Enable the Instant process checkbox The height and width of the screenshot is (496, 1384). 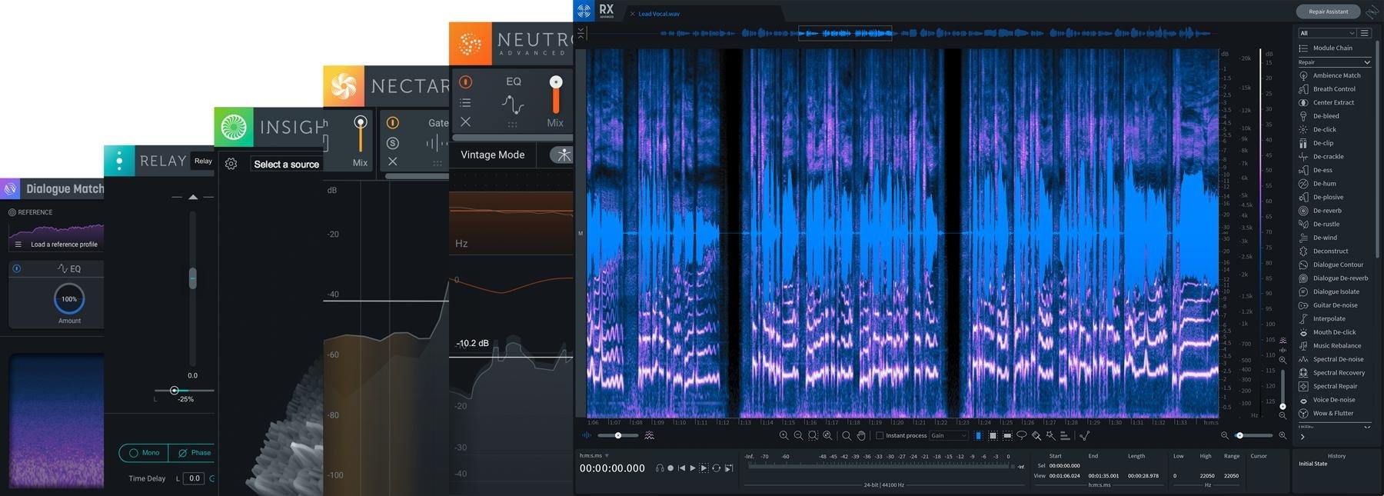[x=880, y=435]
